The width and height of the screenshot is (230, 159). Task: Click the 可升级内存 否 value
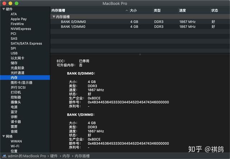click(80, 65)
